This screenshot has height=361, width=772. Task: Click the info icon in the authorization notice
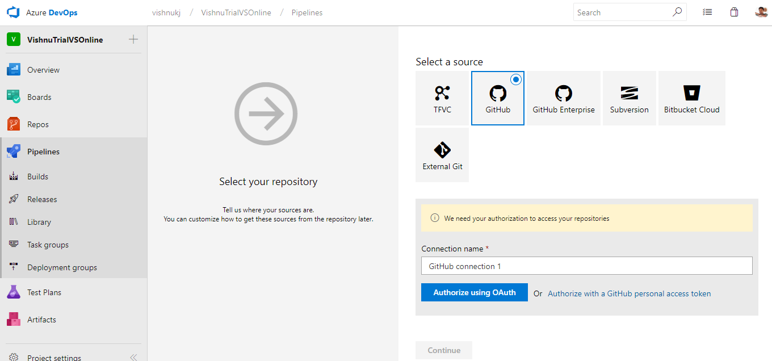click(x=435, y=218)
